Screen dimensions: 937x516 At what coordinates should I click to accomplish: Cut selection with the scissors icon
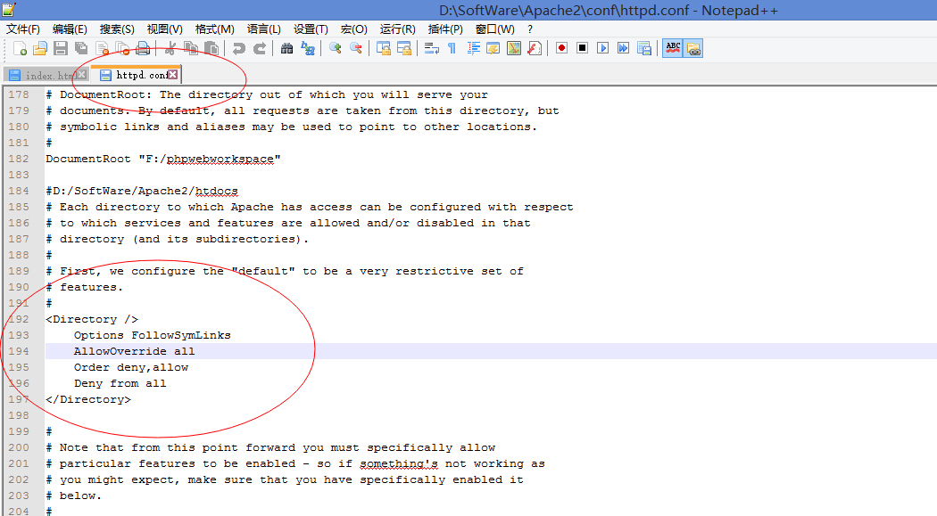[170, 48]
